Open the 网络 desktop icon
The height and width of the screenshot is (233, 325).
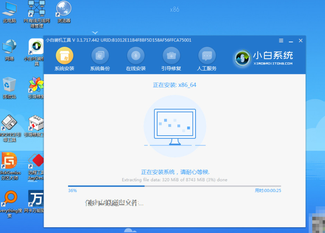(10, 48)
